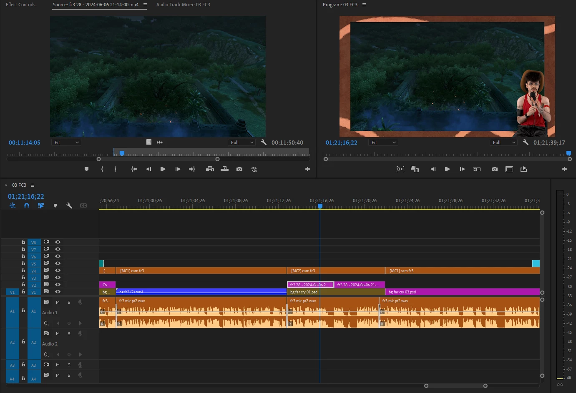Click Add Marker in Source monitor
This screenshot has width=576, height=393.
(x=86, y=169)
